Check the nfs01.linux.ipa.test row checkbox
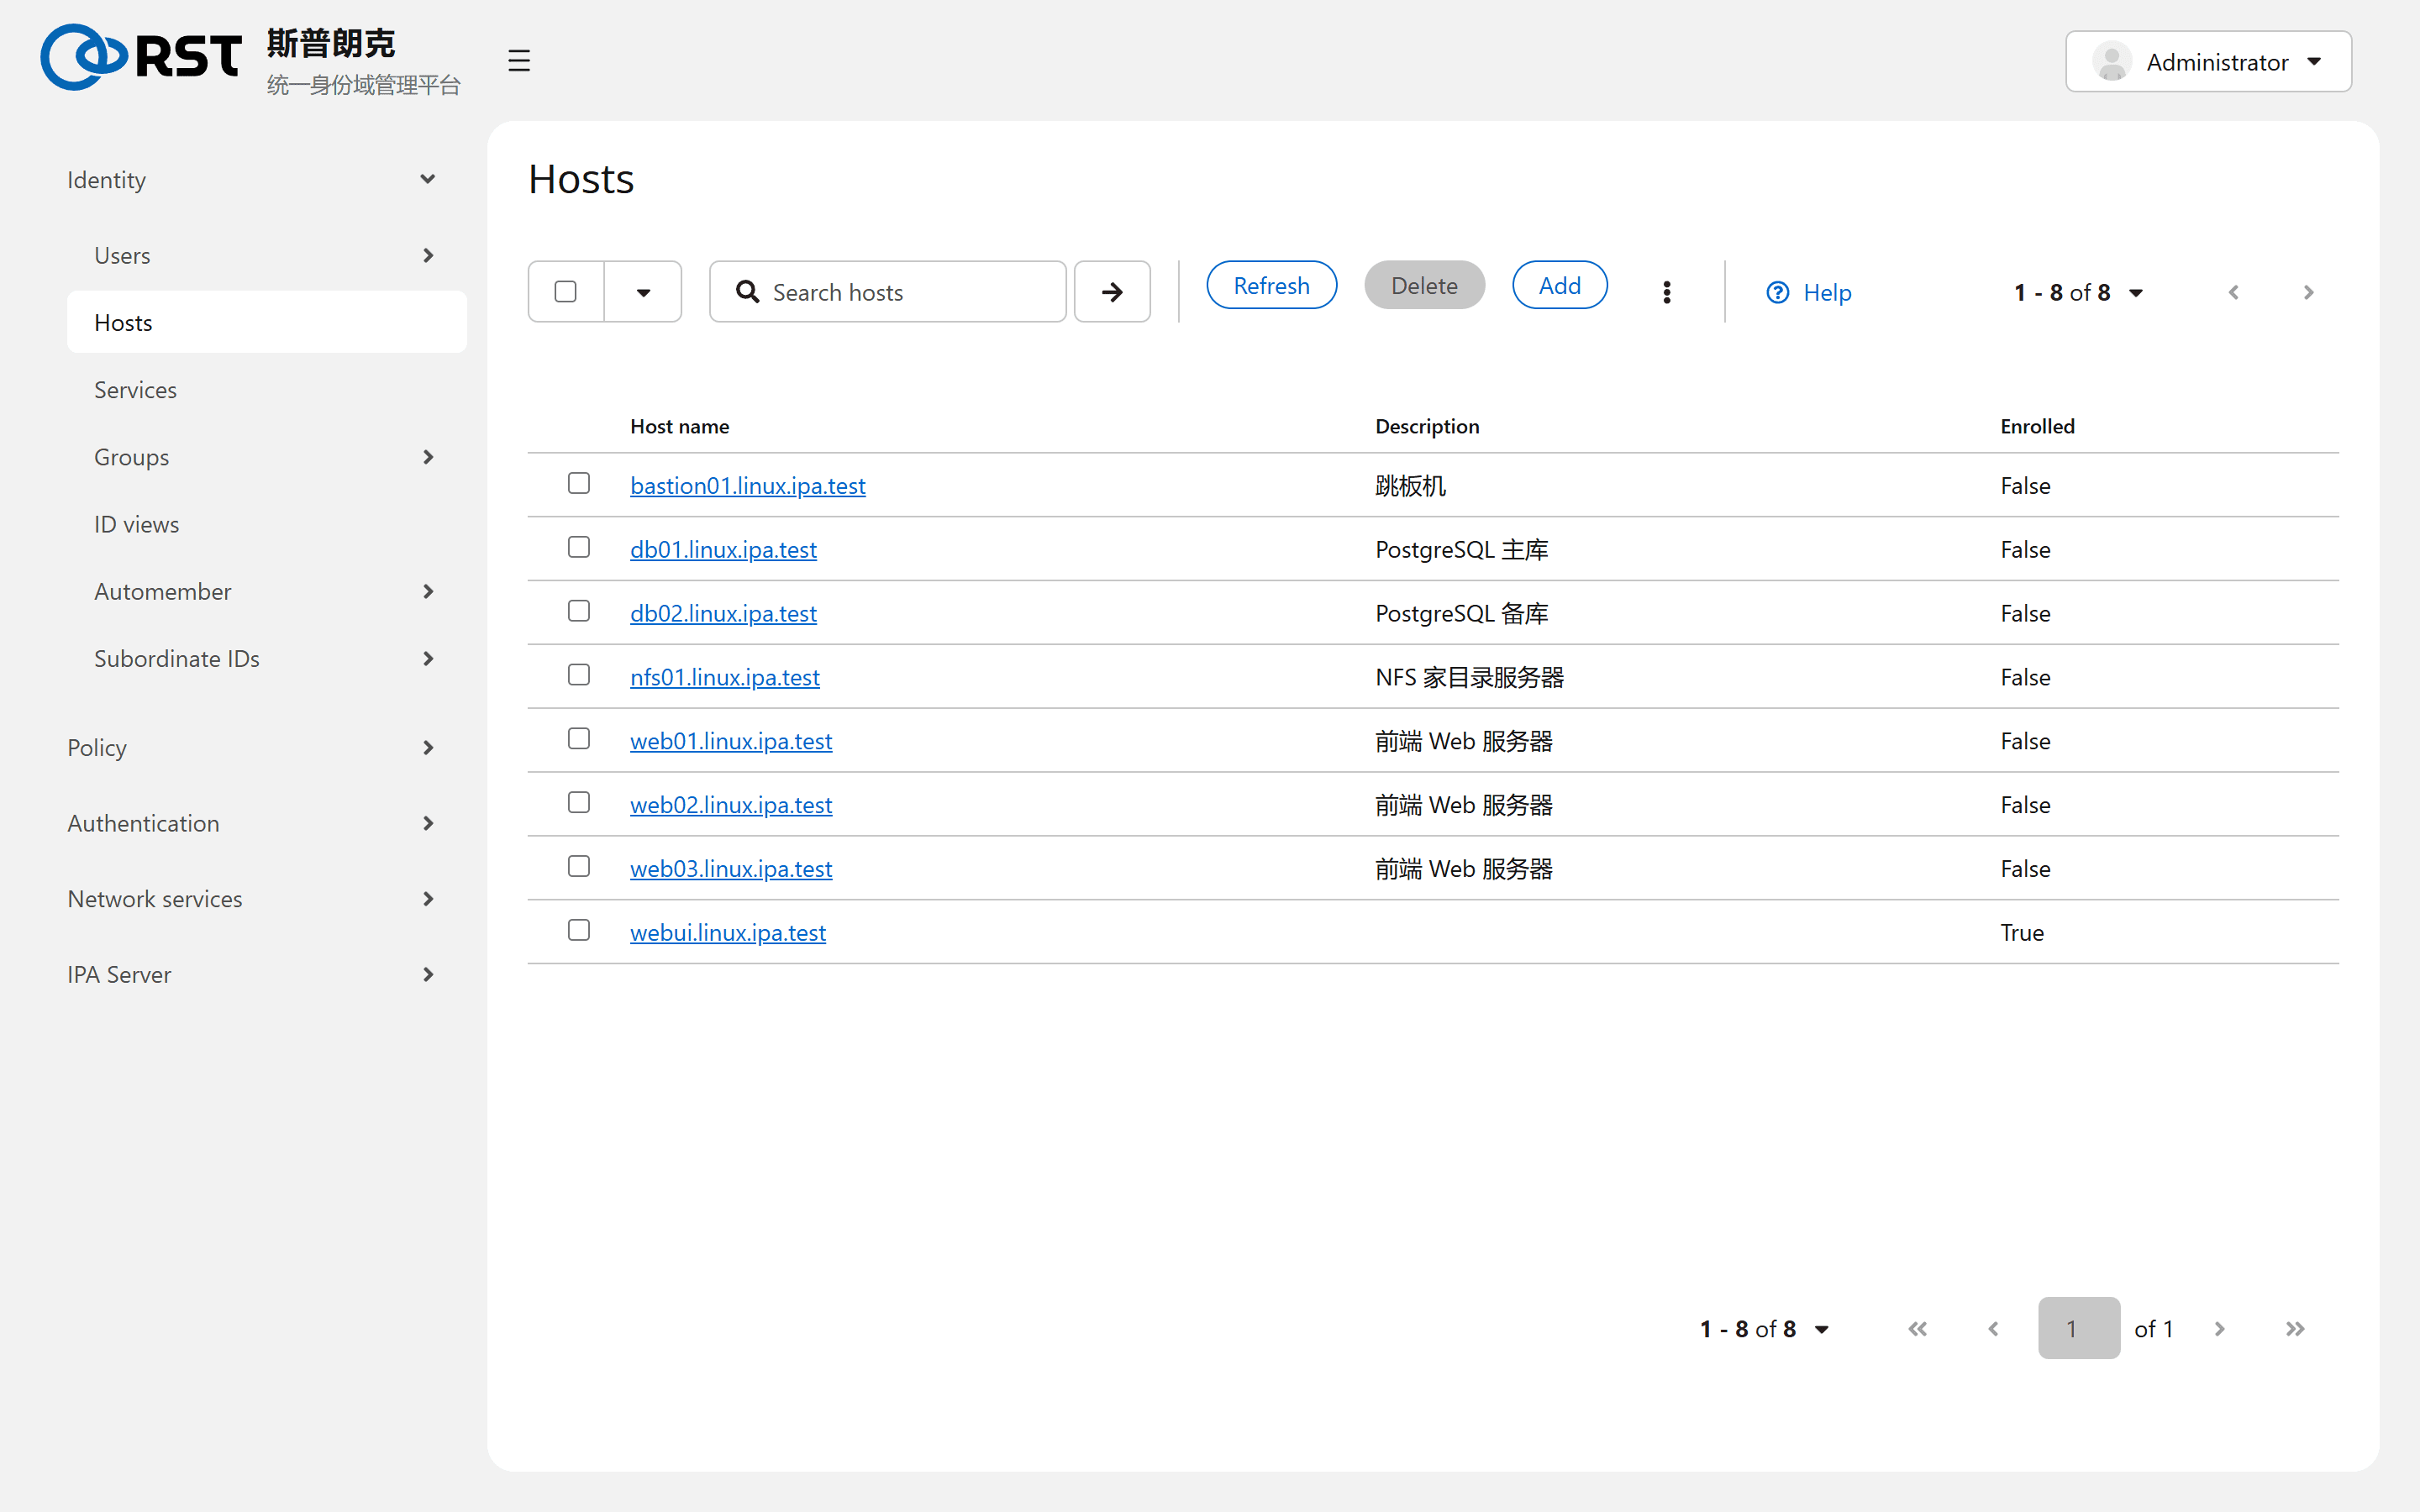This screenshot has width=2420, height=1512. click(578, 675)
